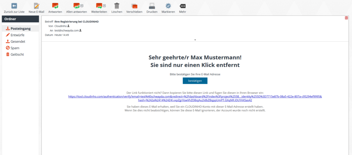Open the Weiterleiten dropdown arrow

click(x=104, y=6)
